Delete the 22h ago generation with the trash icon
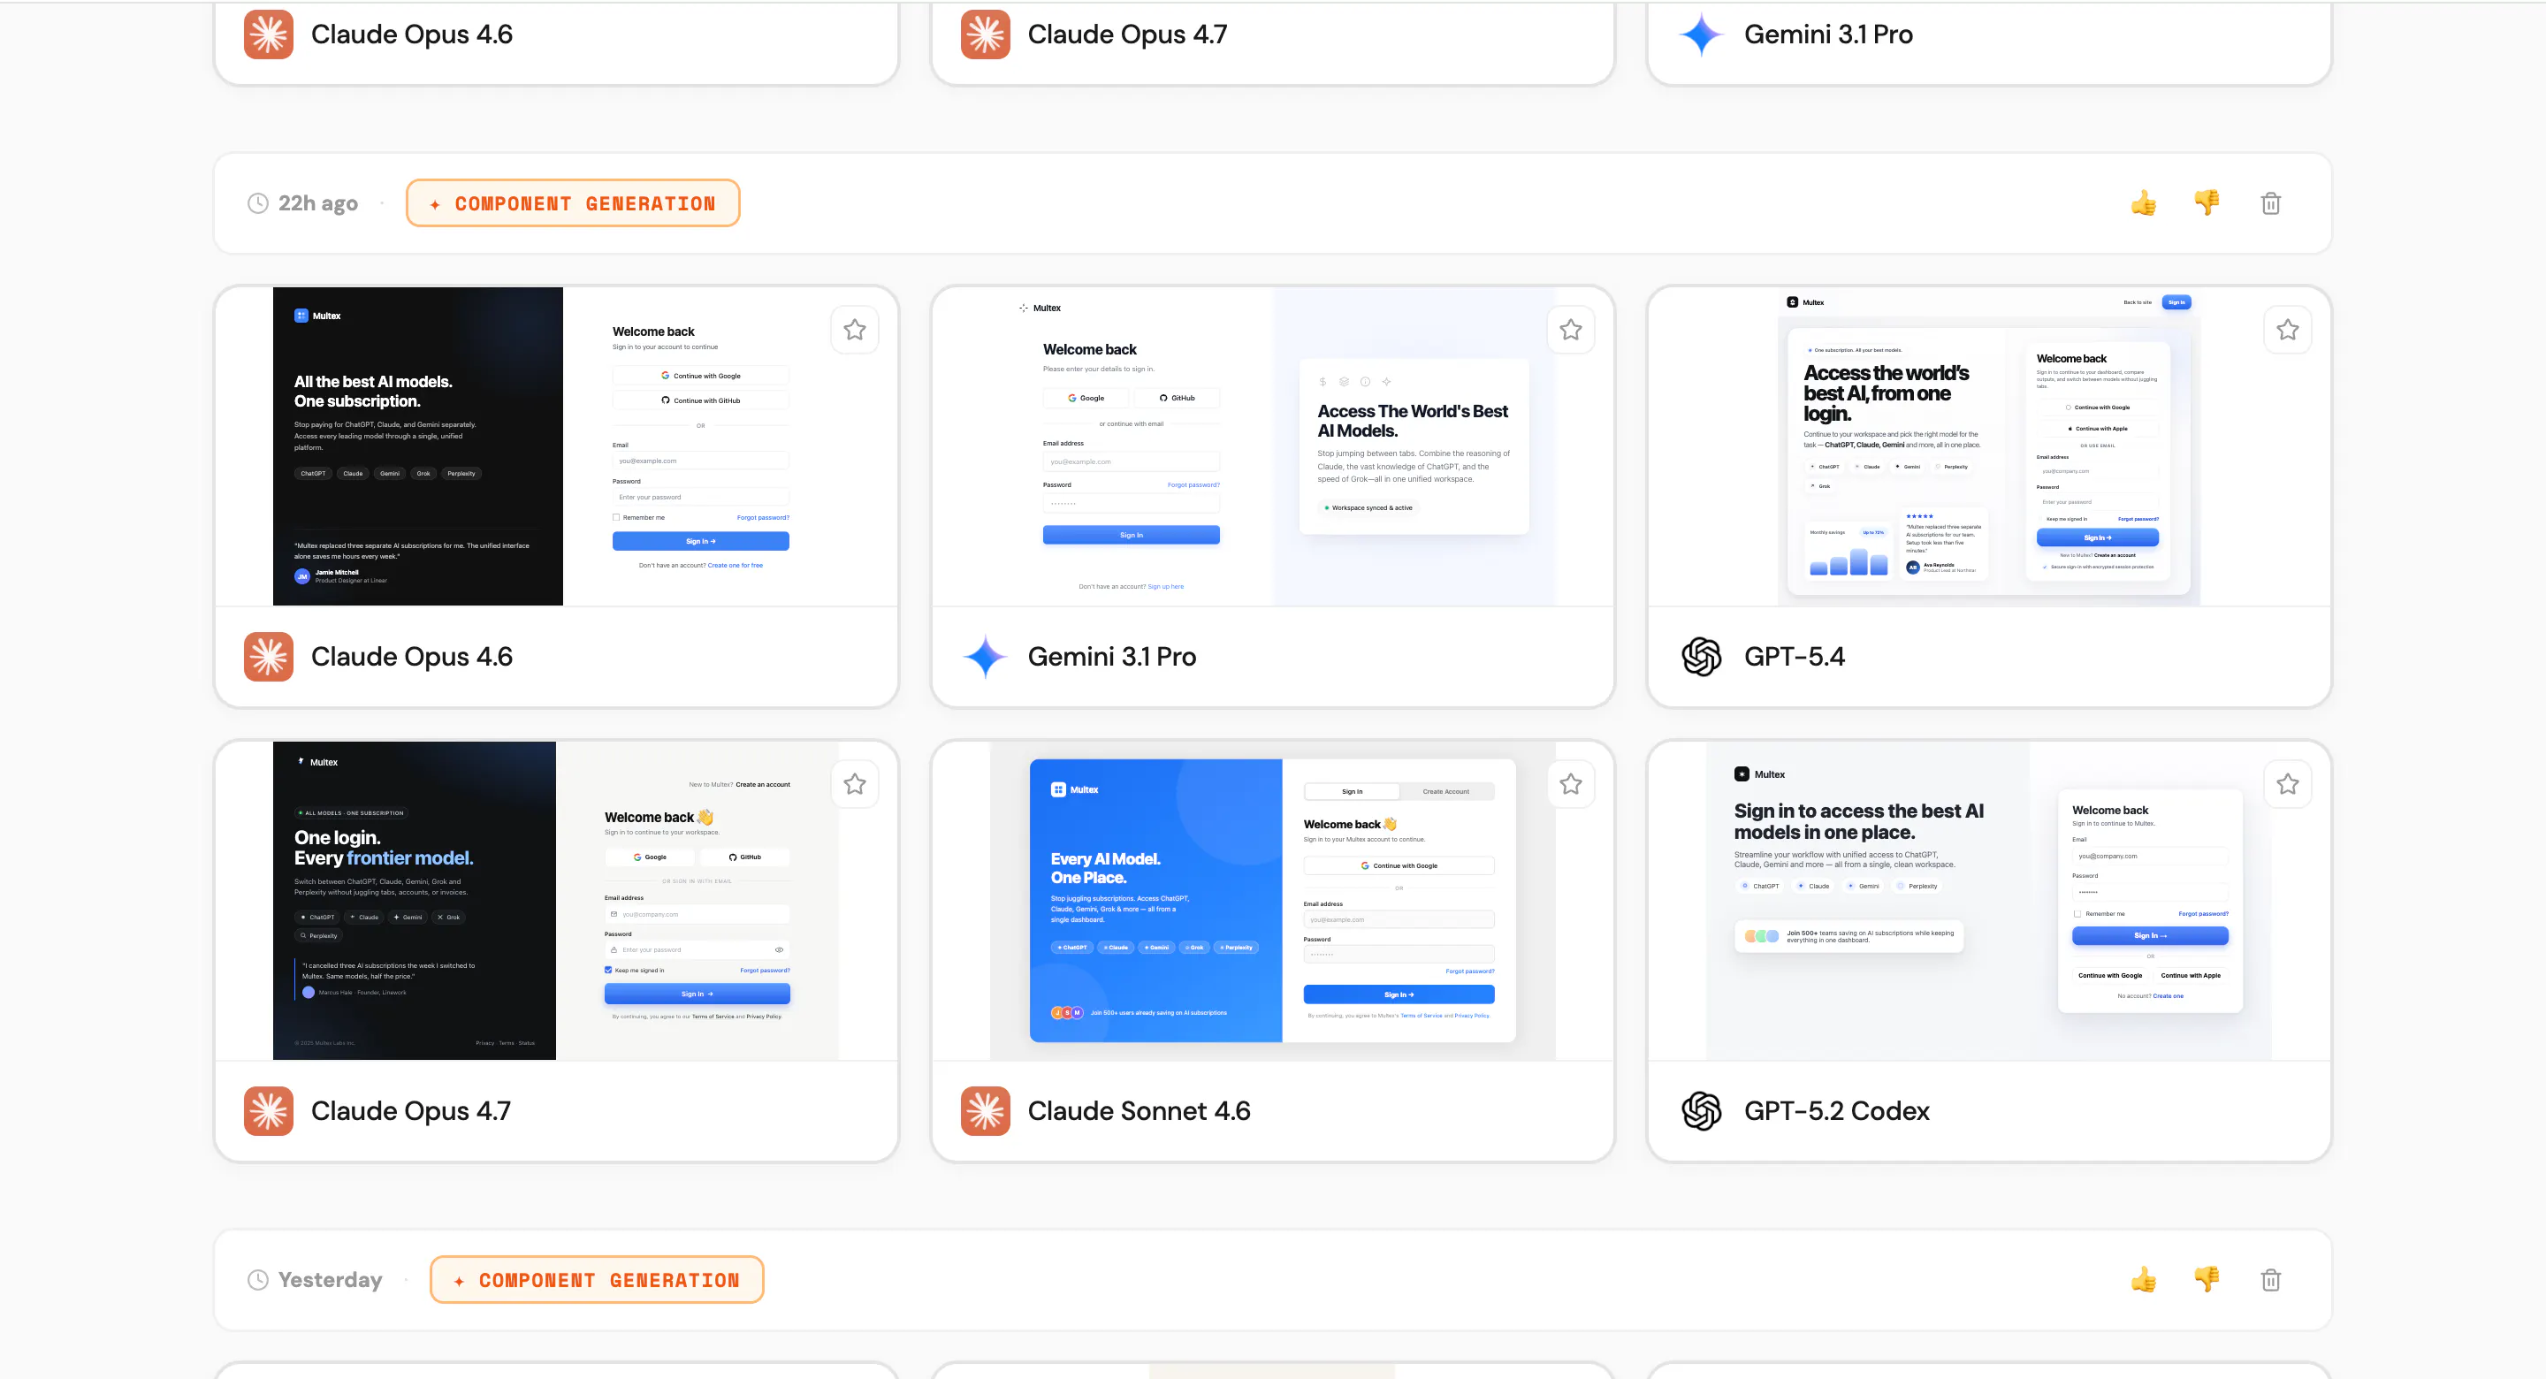This screenshot has height=1379, width=2546. click(2270, 203)
